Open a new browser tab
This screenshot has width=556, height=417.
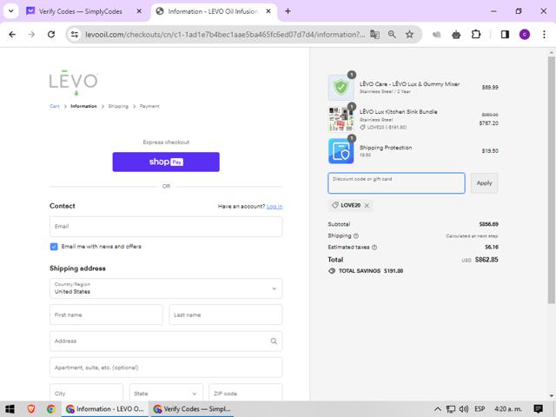[288, 11]
